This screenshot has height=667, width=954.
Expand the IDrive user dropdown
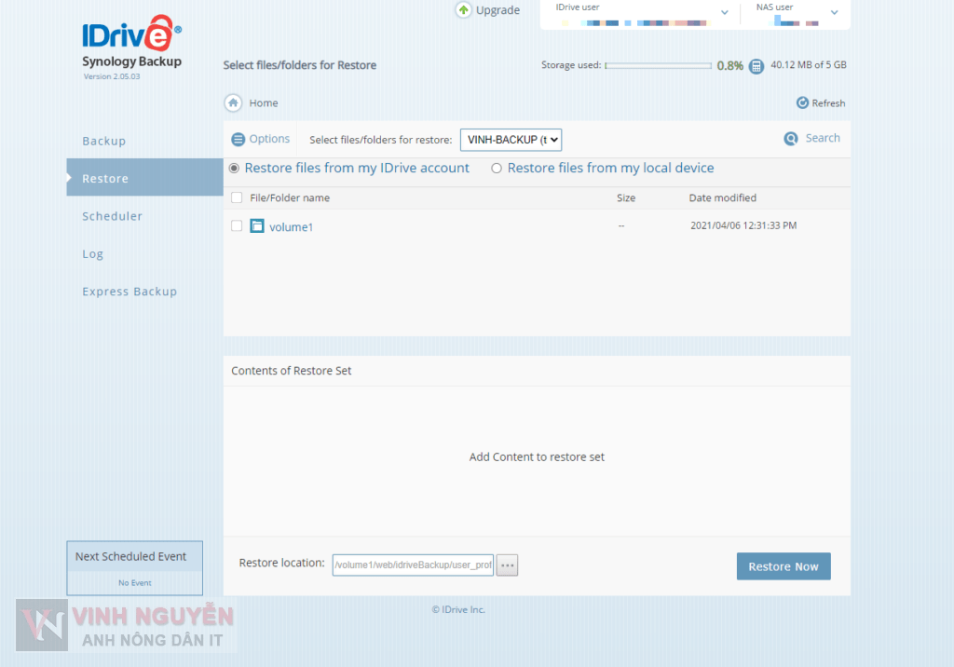click(724, 13)
